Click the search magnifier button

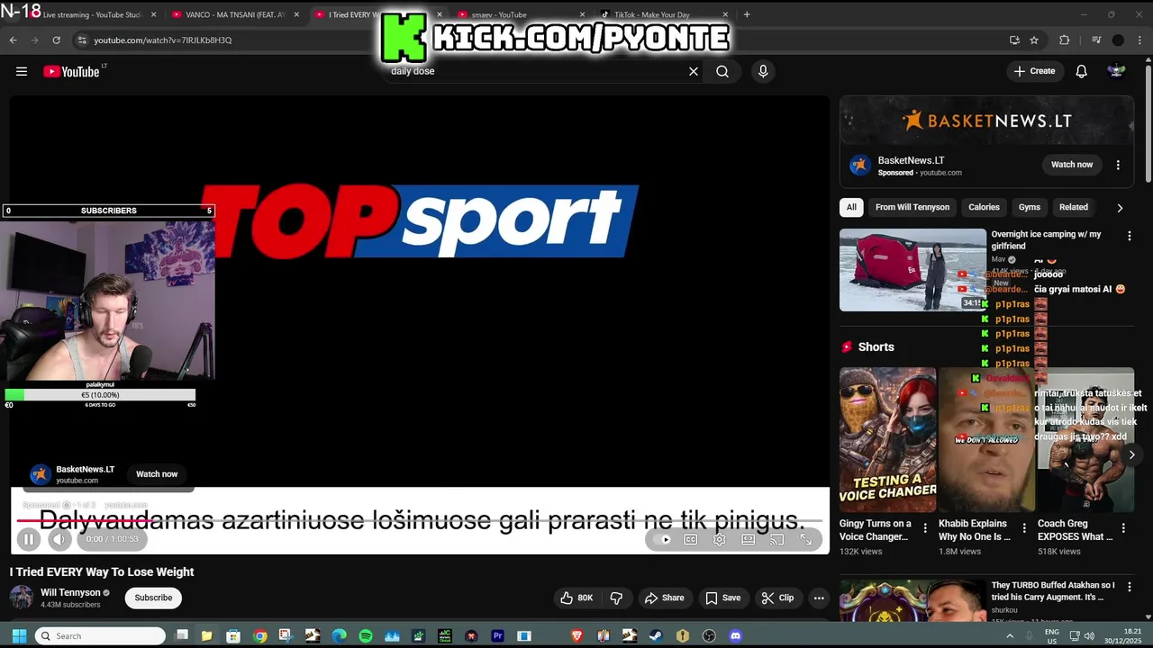pyautogui.click(x=722, y=71)
